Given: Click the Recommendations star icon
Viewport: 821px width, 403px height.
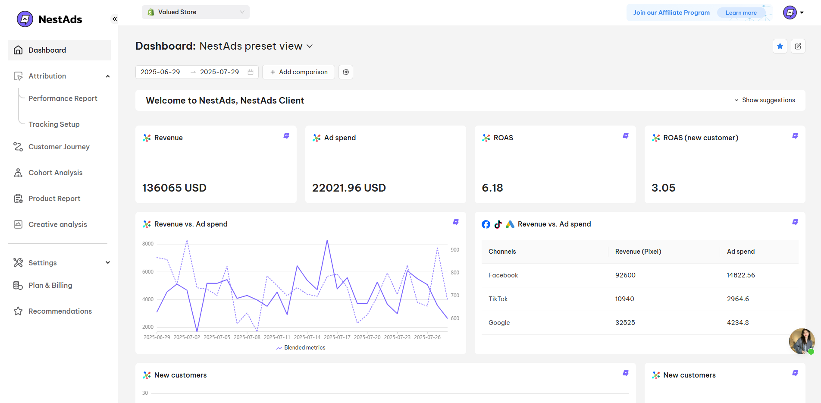Looking at the screenshot, I should [x=18, y=311].
